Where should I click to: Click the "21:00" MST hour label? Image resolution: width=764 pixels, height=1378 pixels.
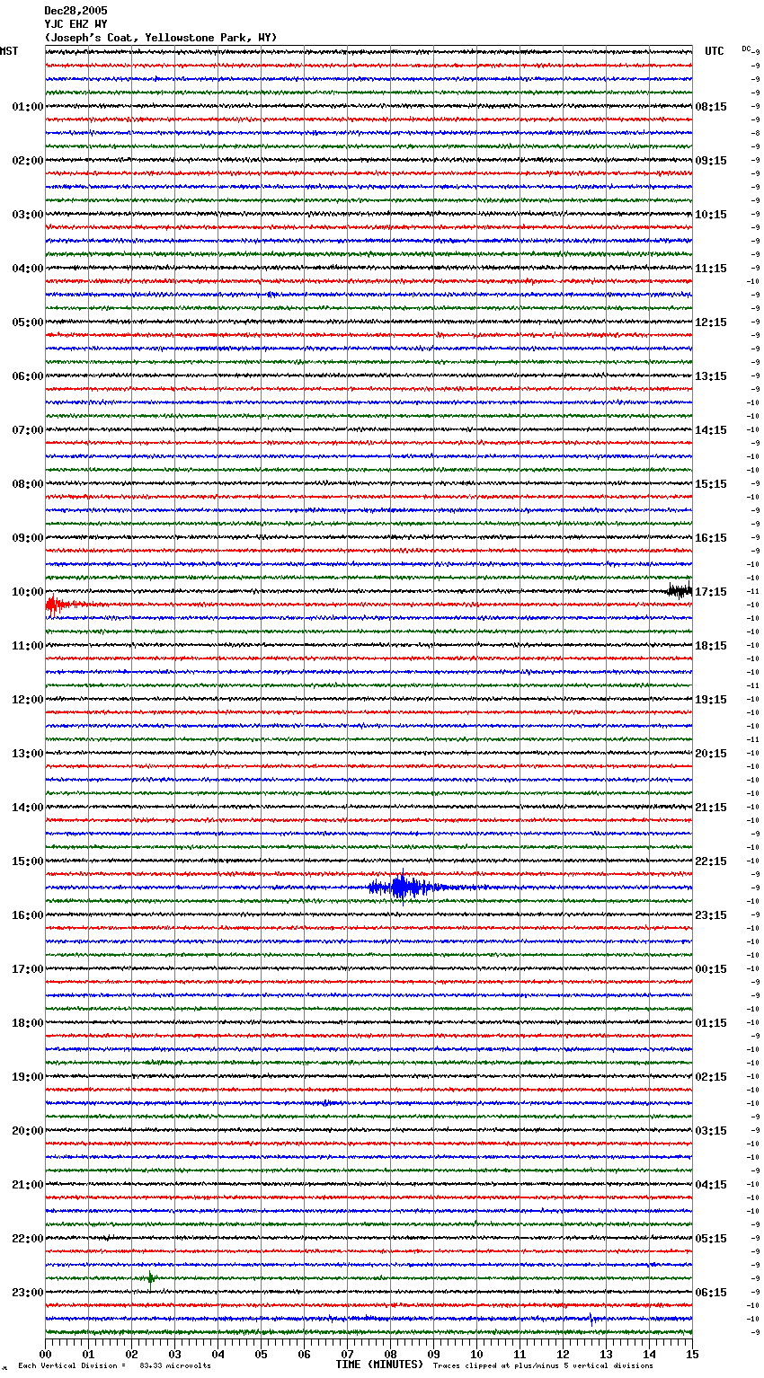click(27, 1185)
